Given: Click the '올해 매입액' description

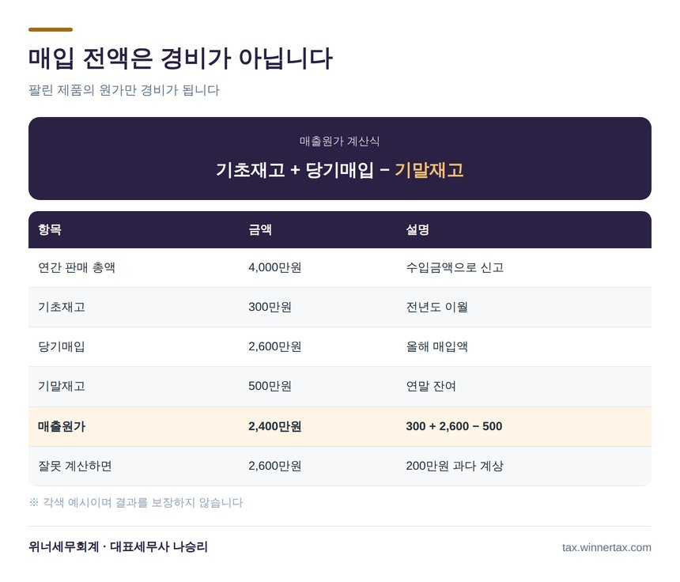Looking at the screenshot, I should click(436, 346).
